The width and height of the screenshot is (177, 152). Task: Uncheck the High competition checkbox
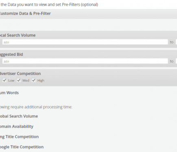pos(34,80)
